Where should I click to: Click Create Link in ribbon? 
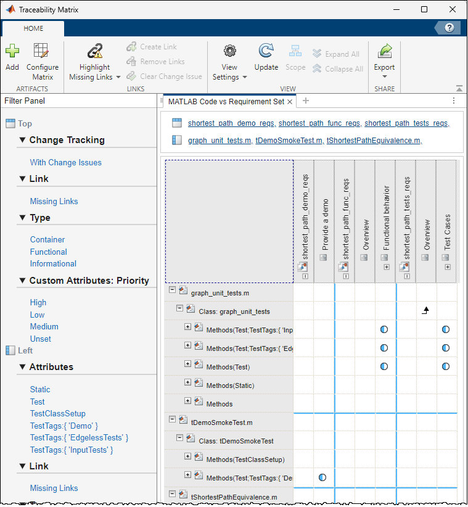(152, 47)
